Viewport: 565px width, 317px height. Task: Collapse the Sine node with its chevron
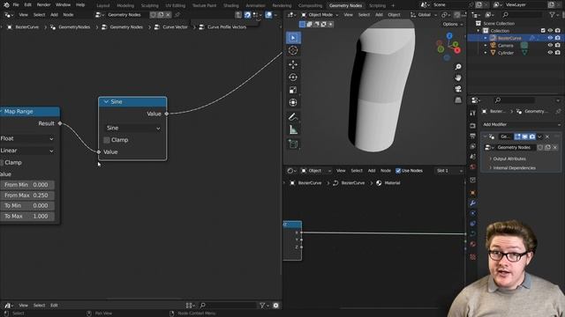(106, 102)
